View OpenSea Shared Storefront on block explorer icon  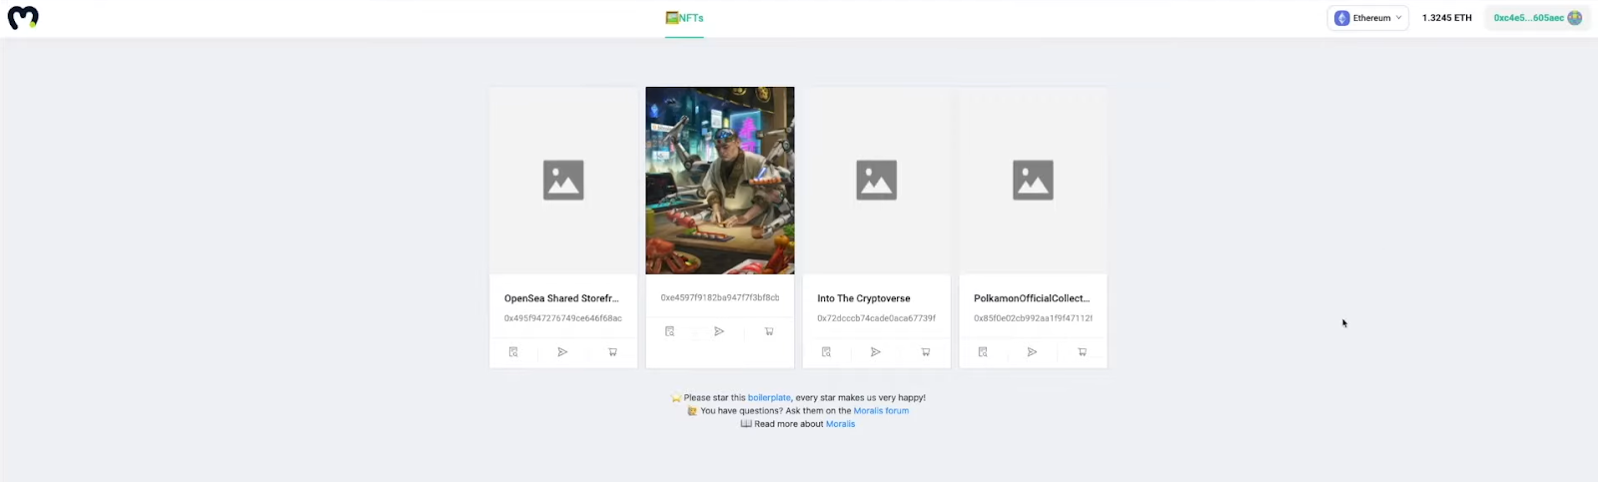pyautogui.click(x=513, y=352)
